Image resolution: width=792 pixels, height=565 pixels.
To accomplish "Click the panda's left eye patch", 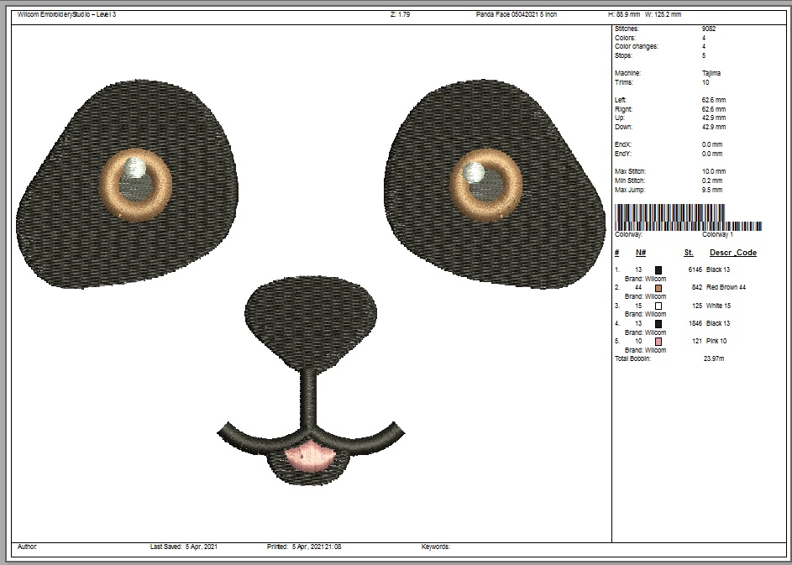I will 128,185.
